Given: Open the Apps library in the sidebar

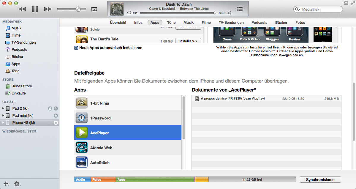Looking at the screenshot, I should point(16,64).
